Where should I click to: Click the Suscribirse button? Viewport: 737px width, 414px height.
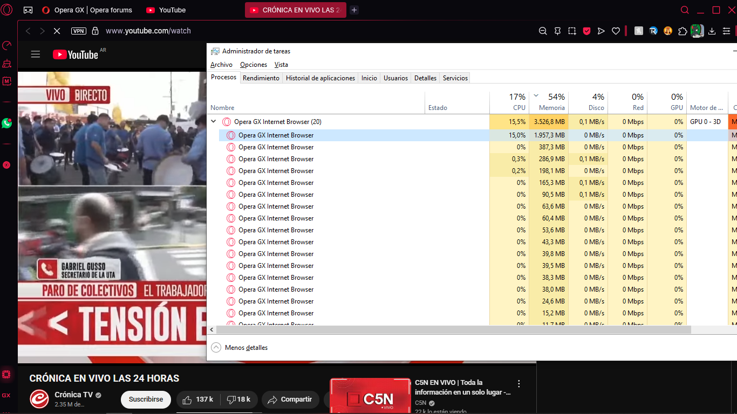click(x=146, y=399)
